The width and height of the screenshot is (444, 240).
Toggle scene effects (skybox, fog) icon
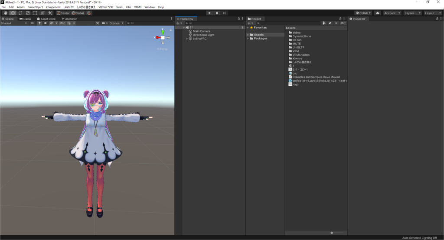[x=52, y=23]
